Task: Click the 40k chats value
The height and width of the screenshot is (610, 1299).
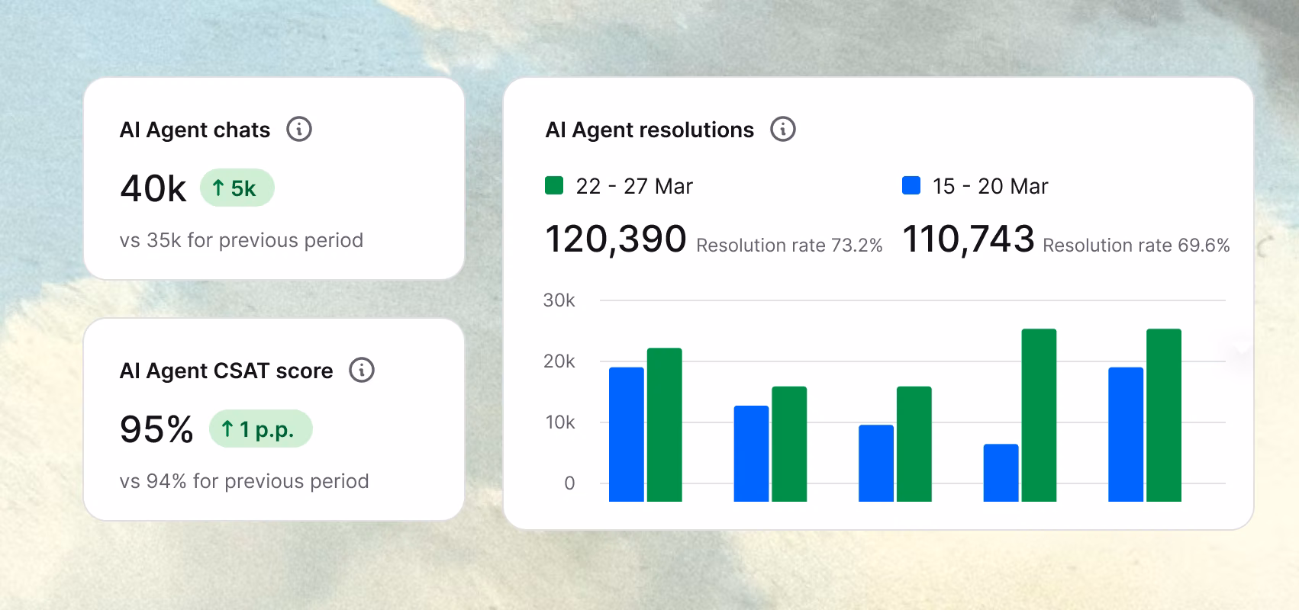Action: click(153, 188)
